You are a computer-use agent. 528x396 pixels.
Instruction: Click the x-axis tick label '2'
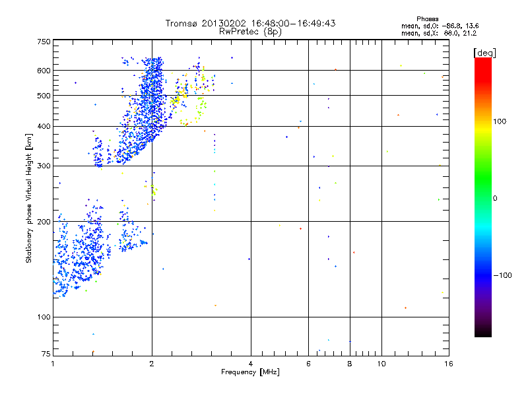[152, 364]
